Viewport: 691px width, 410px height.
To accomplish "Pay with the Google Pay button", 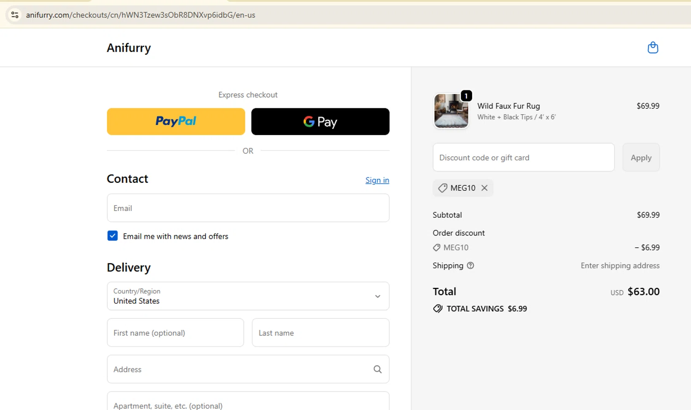I will (320, 122).
